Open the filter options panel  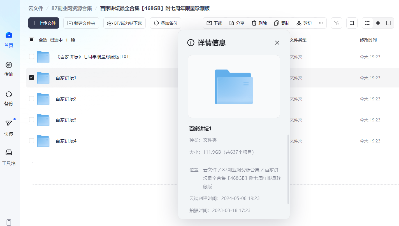[336, 23]
